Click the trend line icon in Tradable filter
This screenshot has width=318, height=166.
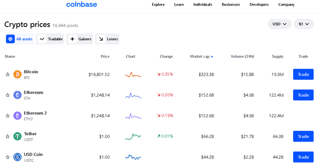42,39
